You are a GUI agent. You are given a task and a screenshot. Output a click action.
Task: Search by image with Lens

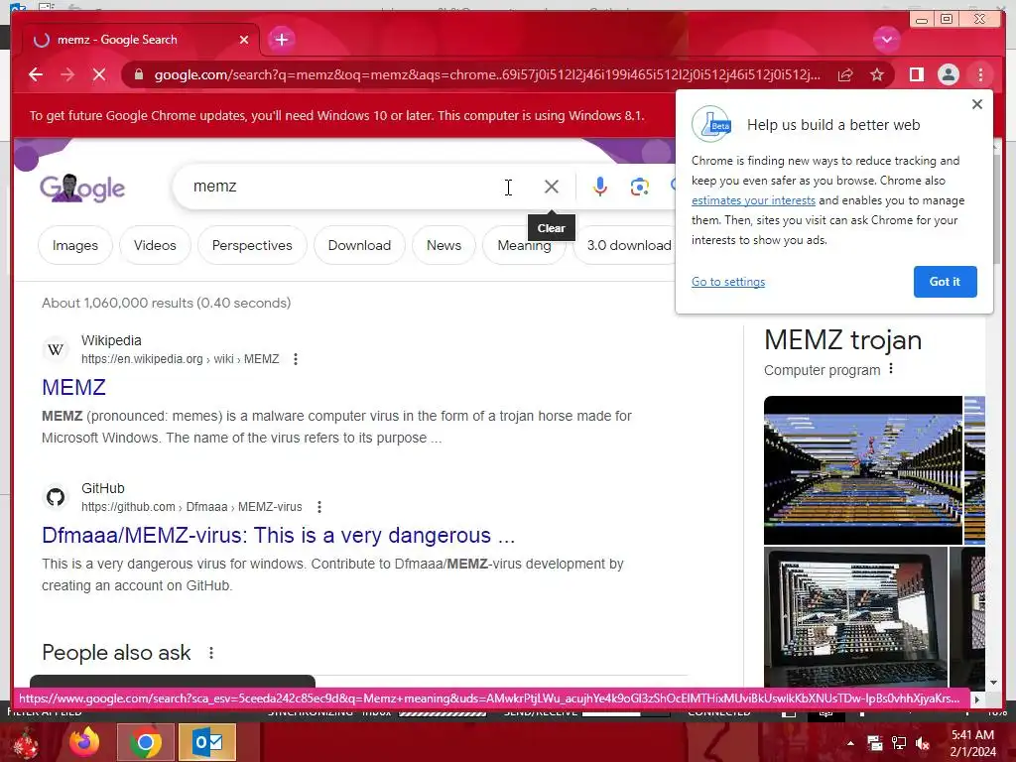pyautogui.click(x=640, y=187)
